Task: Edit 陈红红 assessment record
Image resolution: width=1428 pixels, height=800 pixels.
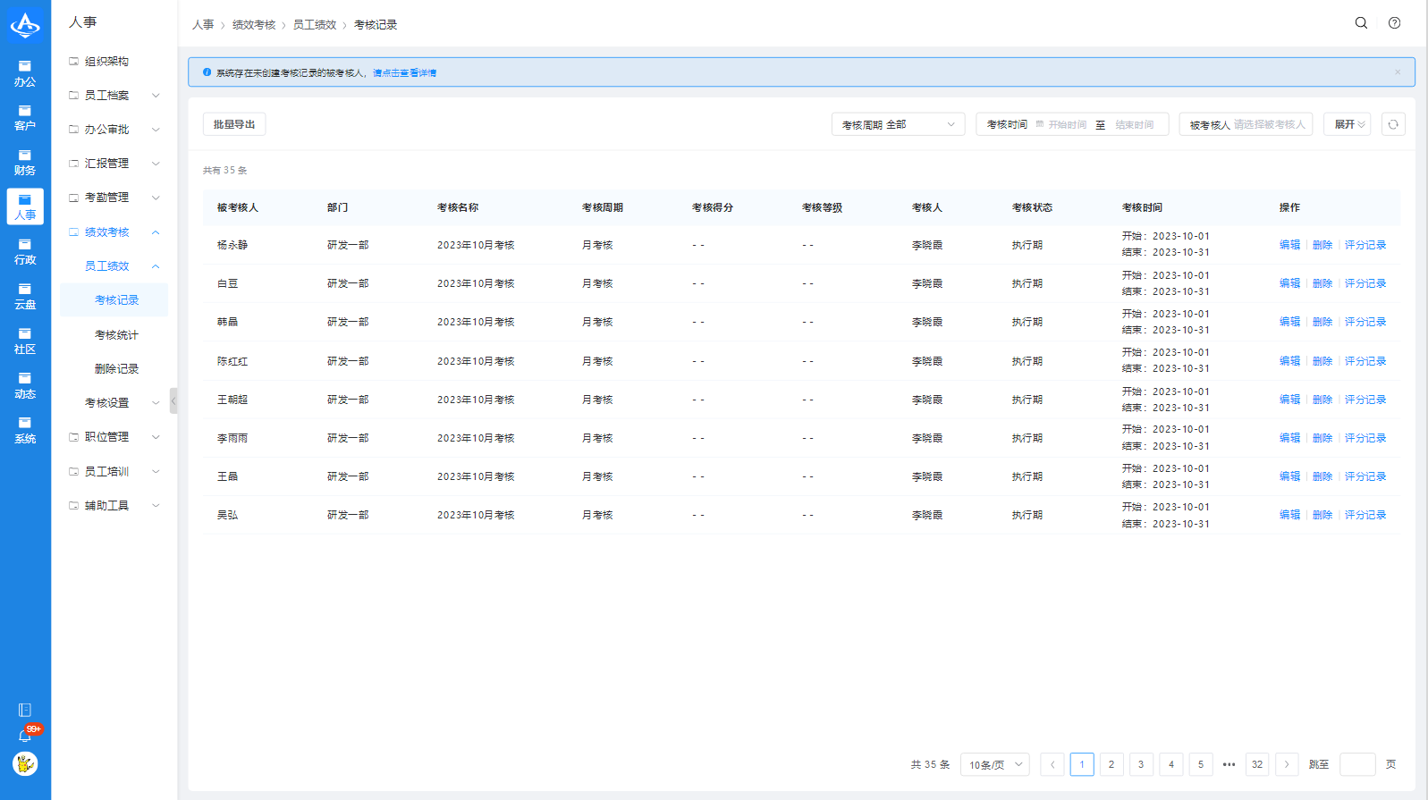Action: [x=1289, y=361]
